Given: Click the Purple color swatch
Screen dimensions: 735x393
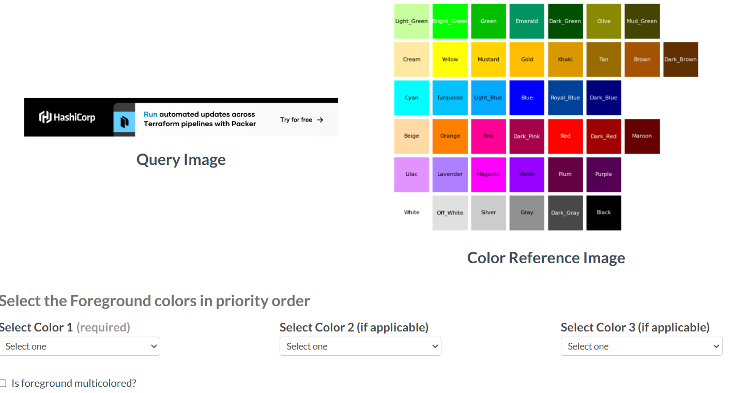Looking at the screenshot, I should pos(604,174).
